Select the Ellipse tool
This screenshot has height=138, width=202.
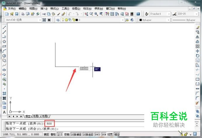pyautogui.click(x=4, y=70)
